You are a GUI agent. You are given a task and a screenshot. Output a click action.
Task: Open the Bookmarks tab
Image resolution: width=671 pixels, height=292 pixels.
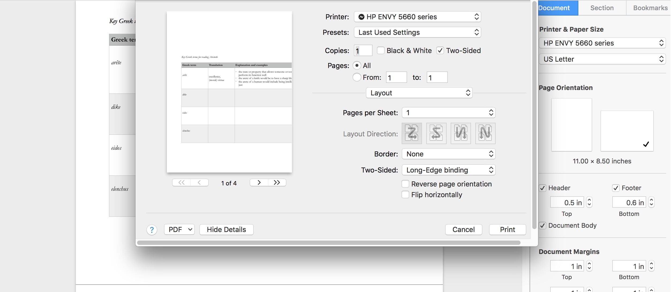(x=650, y=8)
